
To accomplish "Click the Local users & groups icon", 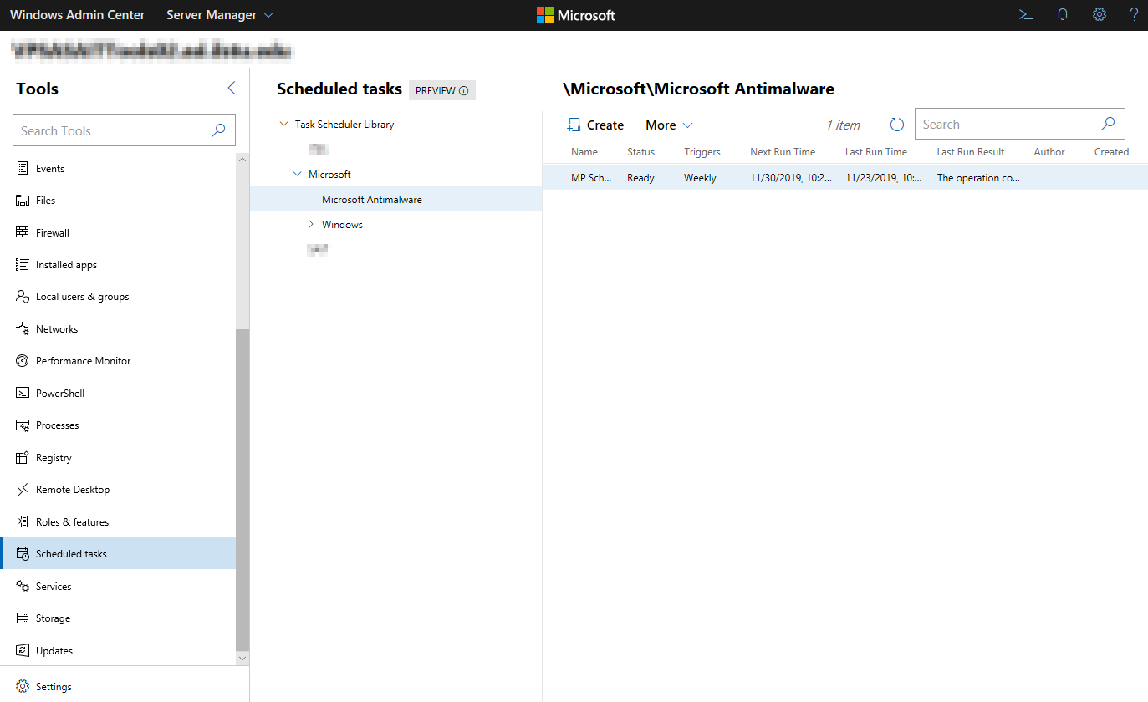I will click(x=23, y=297).
